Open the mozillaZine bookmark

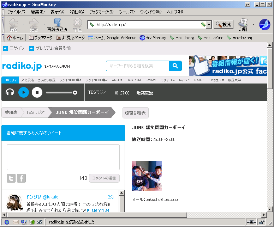tap(210, 38)
